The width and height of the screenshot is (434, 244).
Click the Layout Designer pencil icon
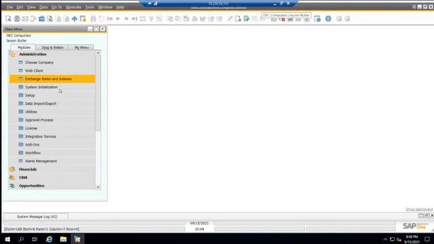click(230, 19)
